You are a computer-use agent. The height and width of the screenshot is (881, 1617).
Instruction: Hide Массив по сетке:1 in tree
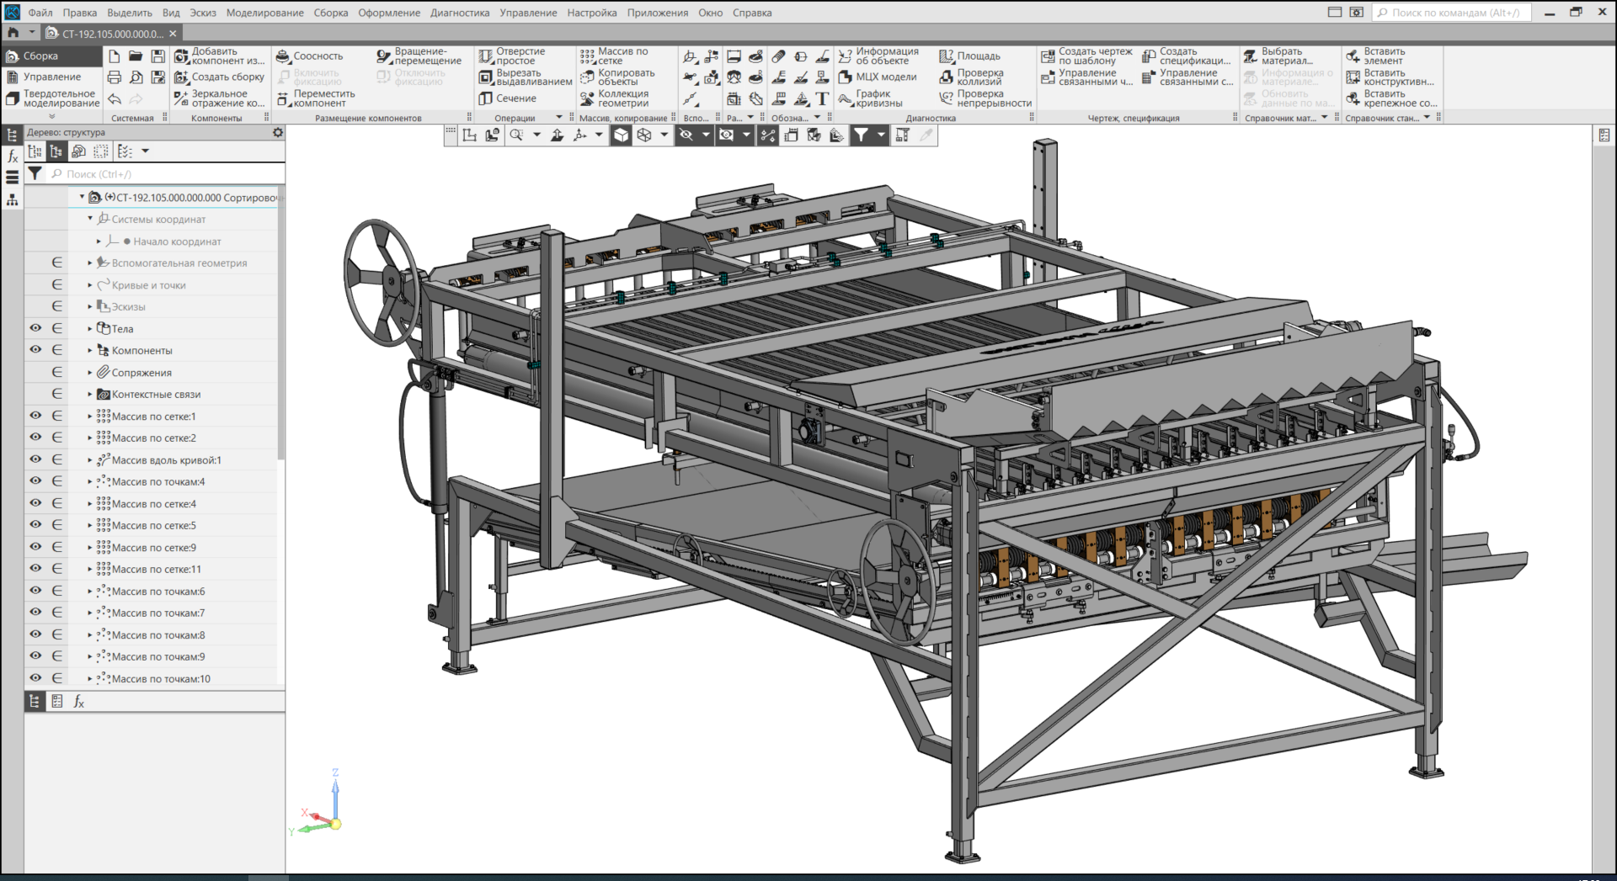(x=35, y=416)
